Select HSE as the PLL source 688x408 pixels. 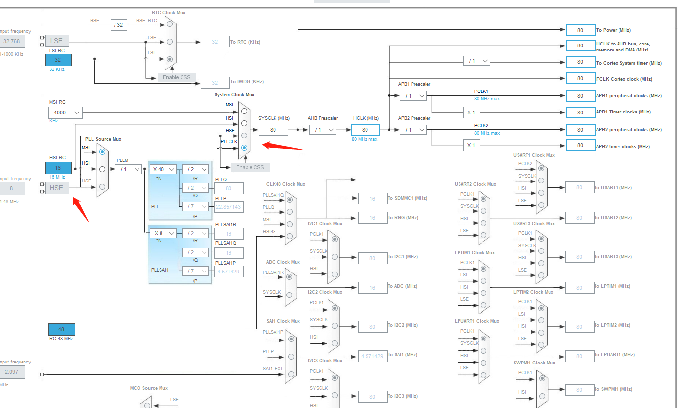(102, 186)
